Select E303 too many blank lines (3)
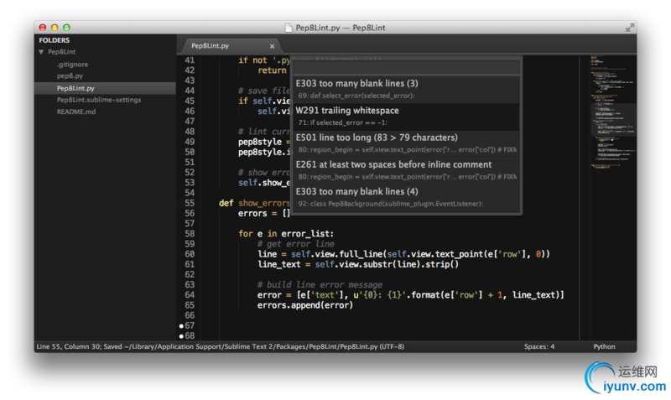Viewport: 671px width, 400px height. [406, 90]
